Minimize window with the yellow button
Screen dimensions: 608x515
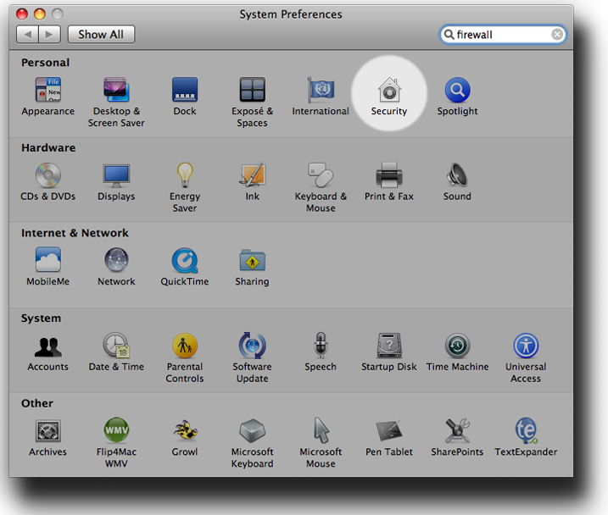click(x=40, y=14)
